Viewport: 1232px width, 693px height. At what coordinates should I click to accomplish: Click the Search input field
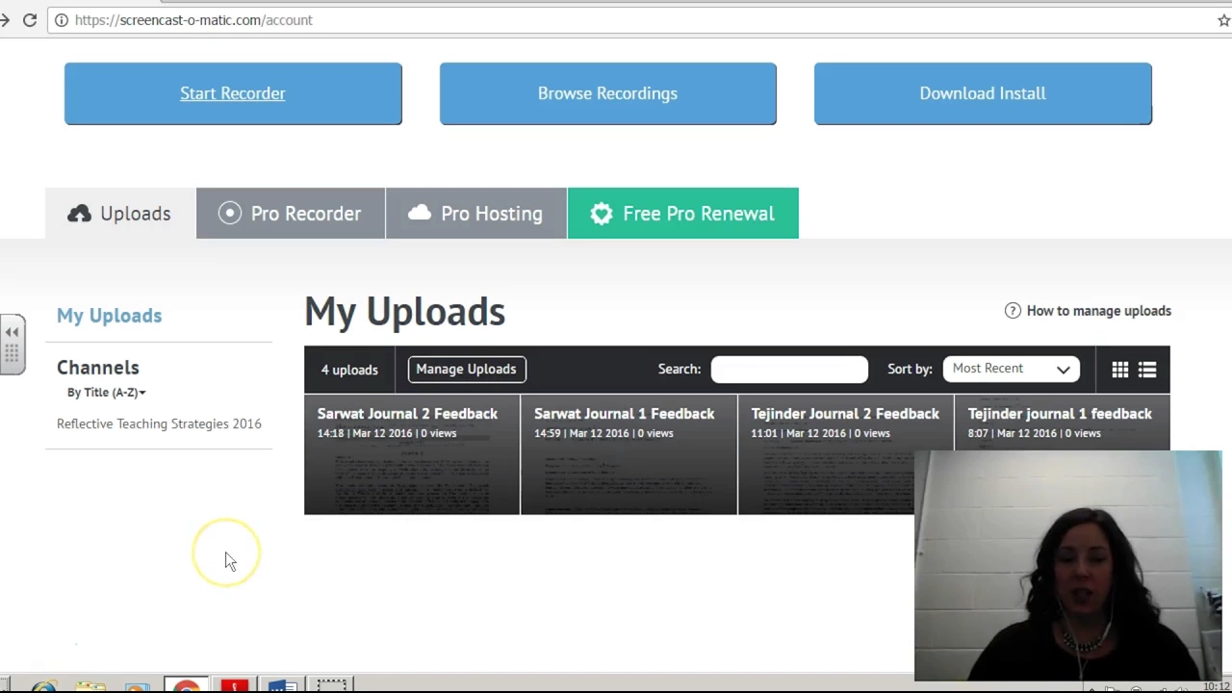point(789,369)
